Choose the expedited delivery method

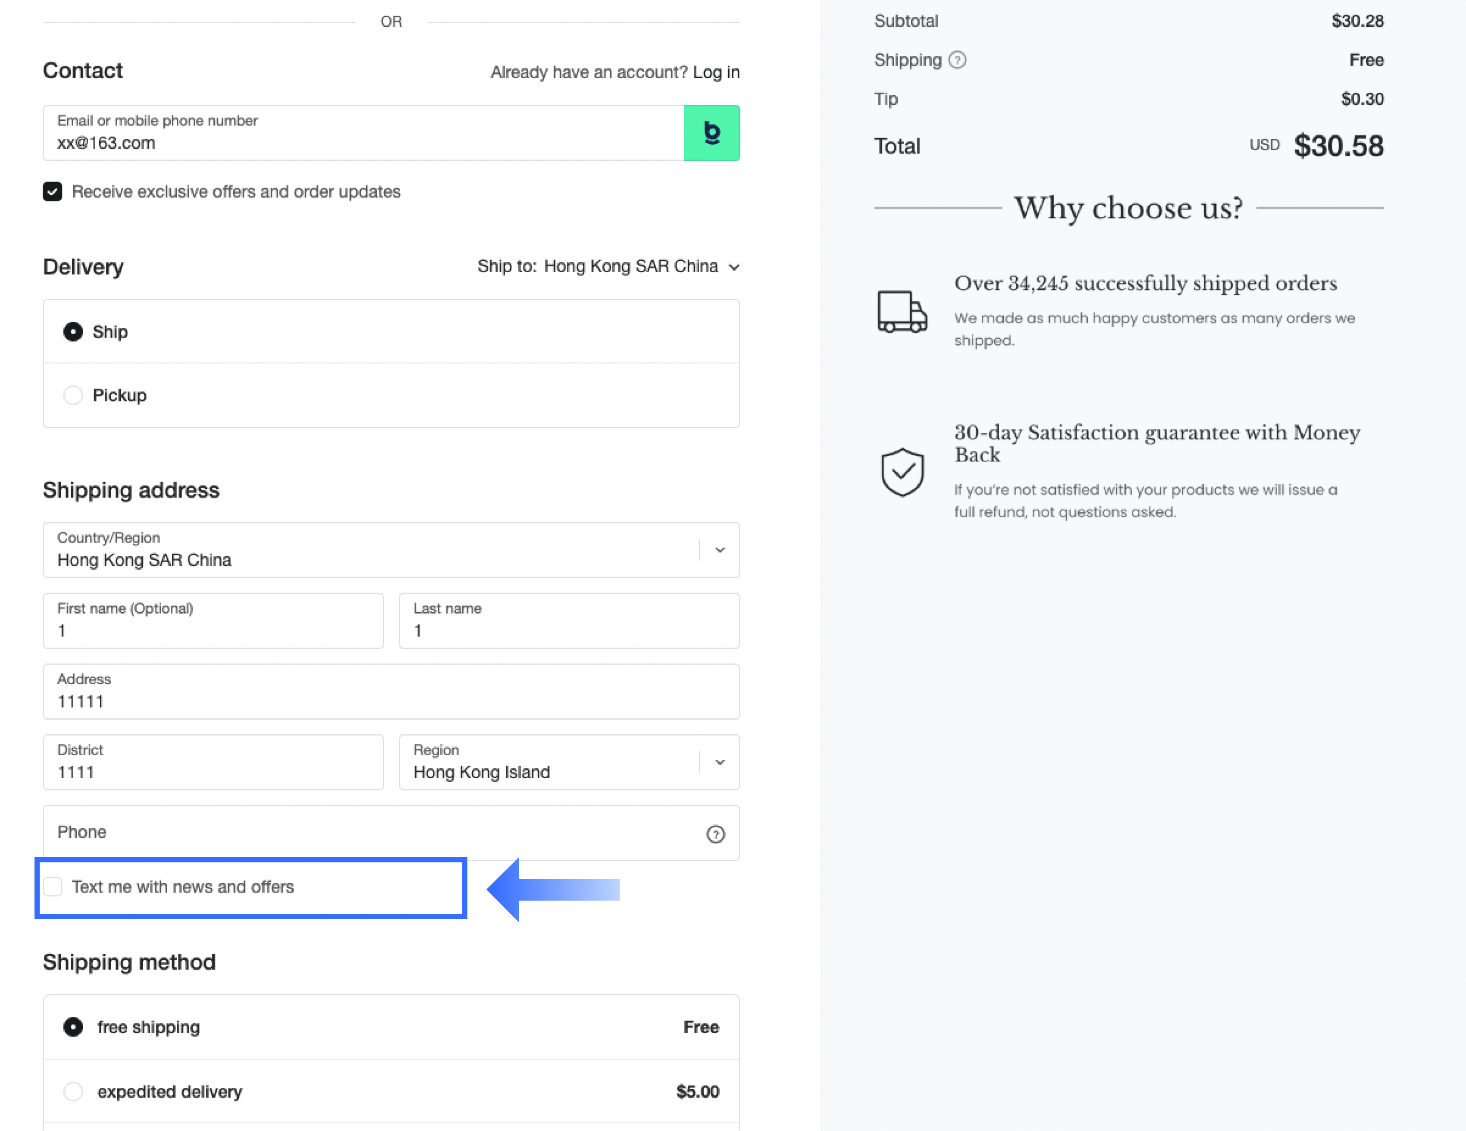click(x=73, y=1091)
